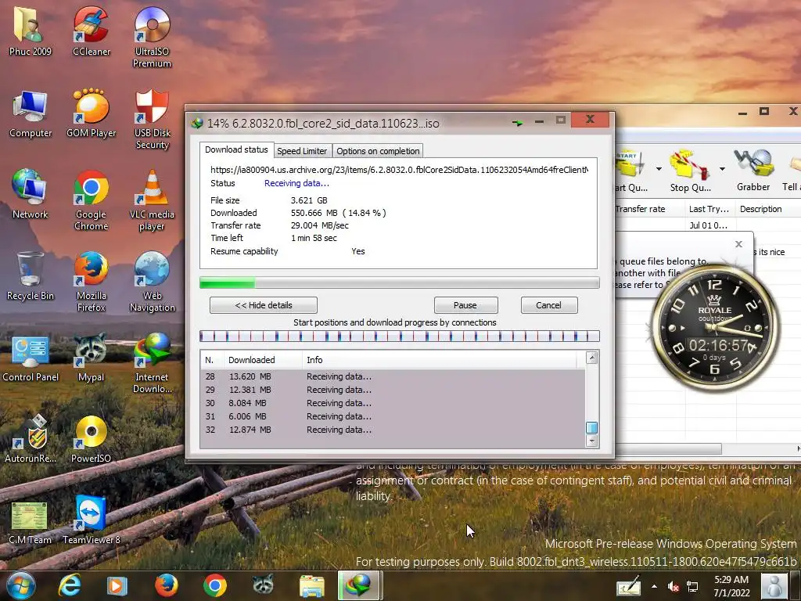Viewport: 801px width, 601px height.
Task: Open UltraISO Premium desktop shortcut
Action: (x=152, y=36)
